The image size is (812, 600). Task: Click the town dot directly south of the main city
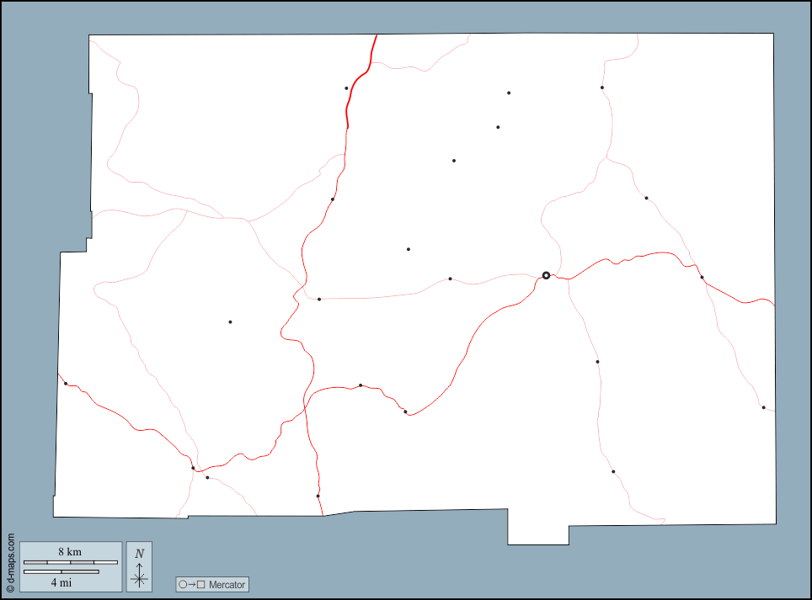597,362
